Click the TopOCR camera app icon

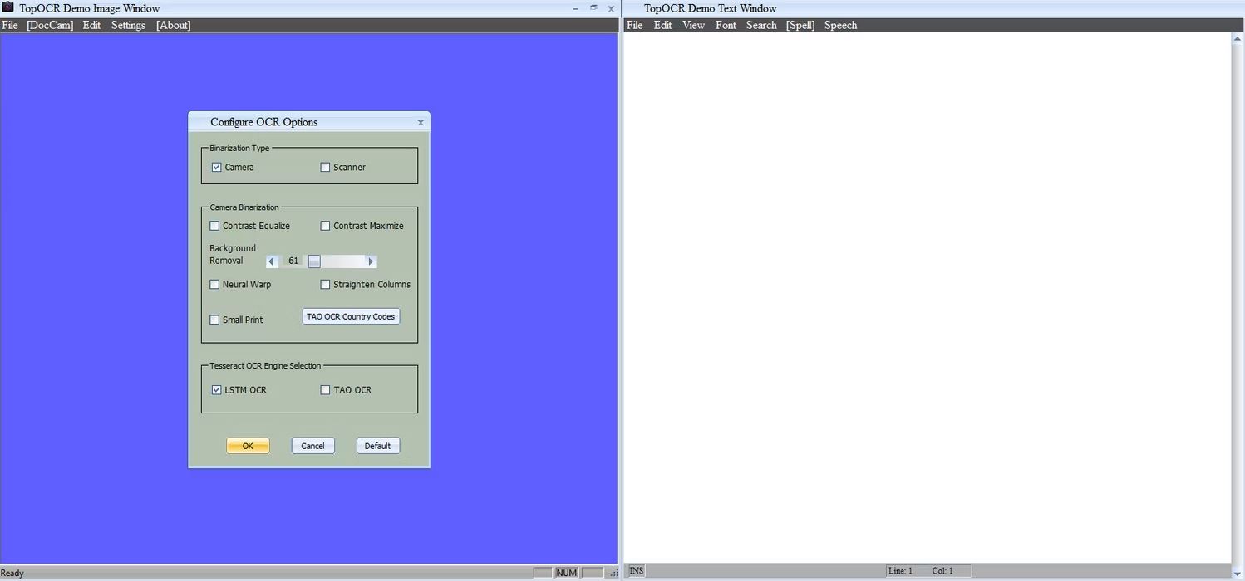click(x=8, y=7)
